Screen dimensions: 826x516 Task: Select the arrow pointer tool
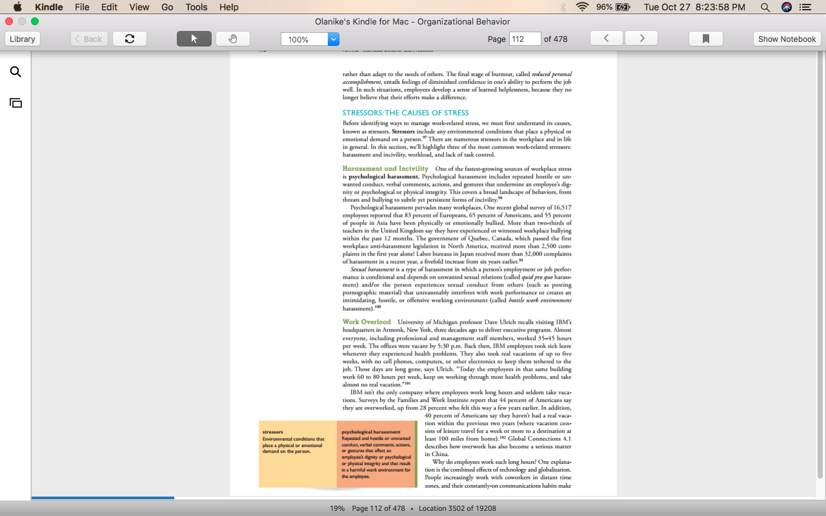coord(194,39)
